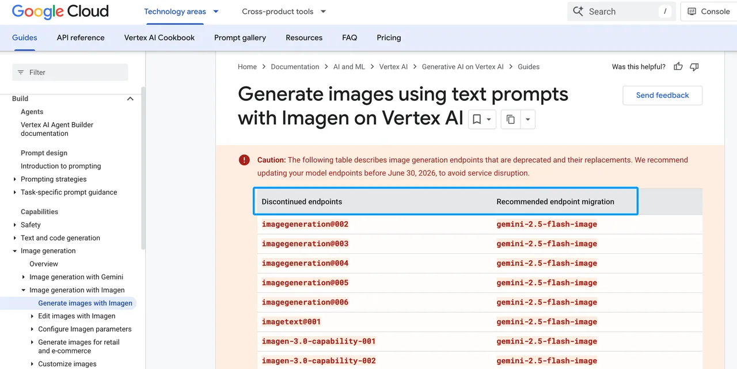
Task: Click imagetext@001 table cell
Action: 291,322
